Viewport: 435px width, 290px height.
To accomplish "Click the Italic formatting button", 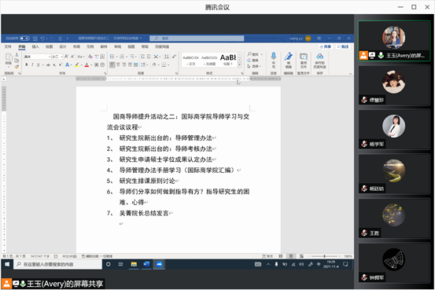I will coord(32,64).
